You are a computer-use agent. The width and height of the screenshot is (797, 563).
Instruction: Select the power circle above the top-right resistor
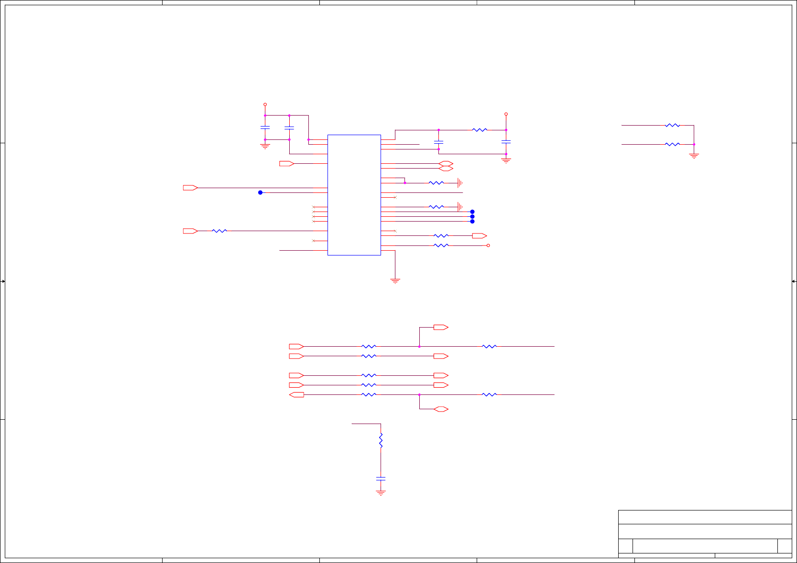pyautogui.click(x=506, y=114)
